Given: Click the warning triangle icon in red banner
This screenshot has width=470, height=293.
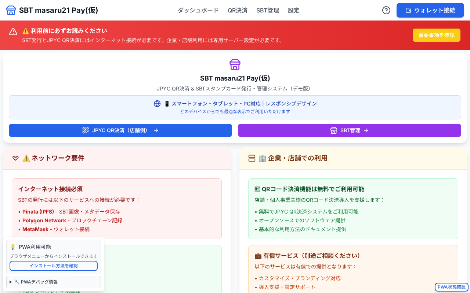Looking at the screenshot, I should (13, 31).
